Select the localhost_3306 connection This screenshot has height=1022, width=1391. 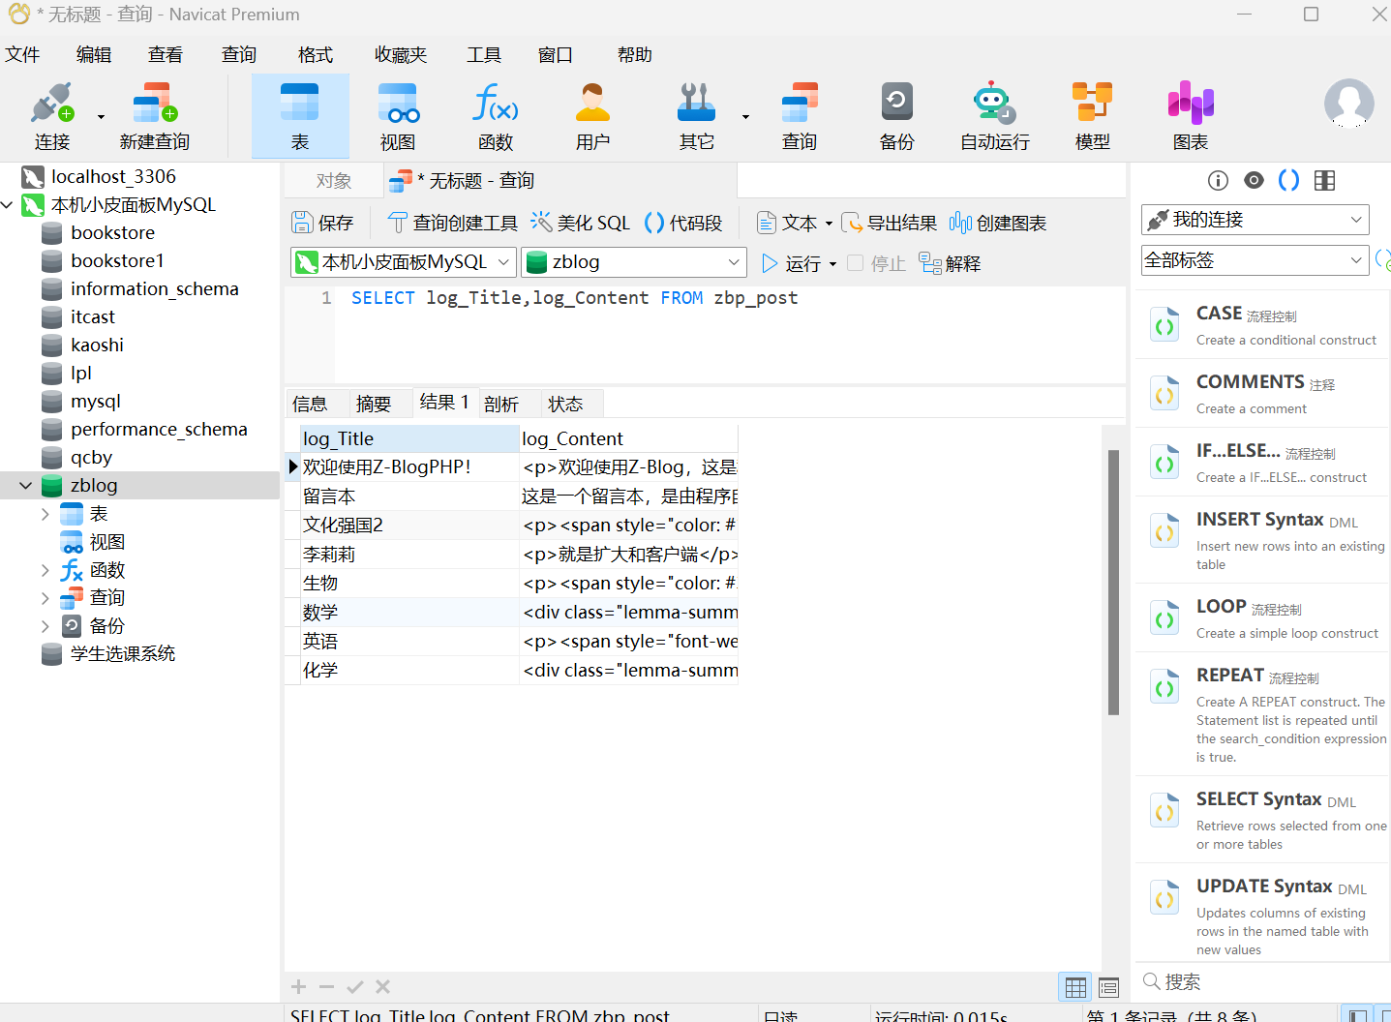(113, 177)
